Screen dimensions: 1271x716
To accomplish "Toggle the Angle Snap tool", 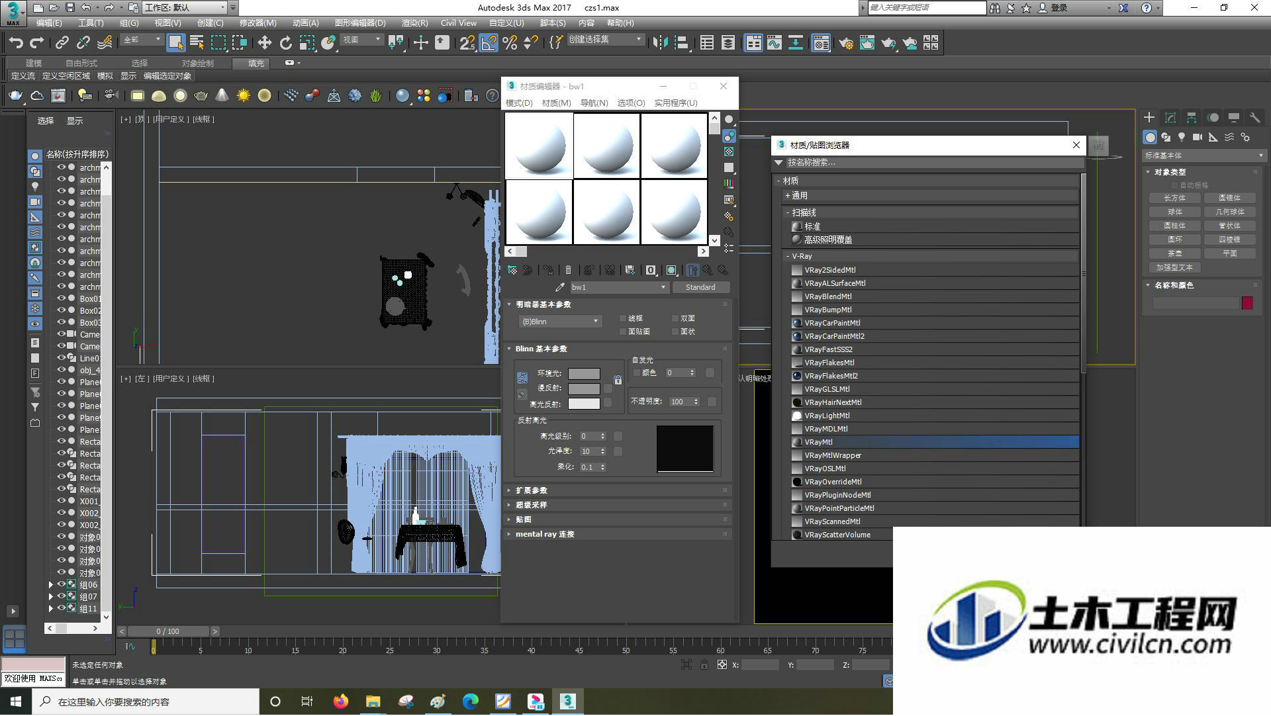I will point(489,43).
